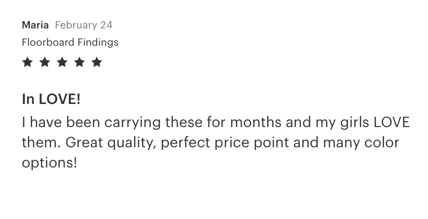Open reviewer Maria's profile name
The height and width of the screenshot is (219, 428).
tap(35, 25)
